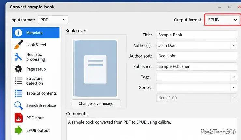The width and height of the screenshot is (241, 140).
Task: Expand the Series dropdown arrow
Action: tap(234, 87)
